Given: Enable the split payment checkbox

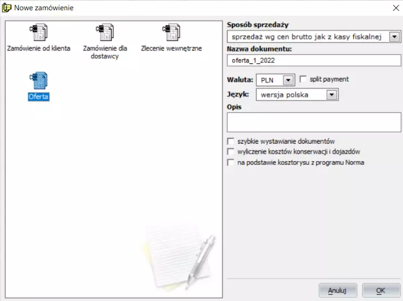Looking at the screenshot, I should [303, 79].
